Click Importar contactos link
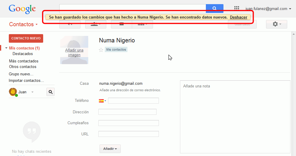 tap(26, 80)
